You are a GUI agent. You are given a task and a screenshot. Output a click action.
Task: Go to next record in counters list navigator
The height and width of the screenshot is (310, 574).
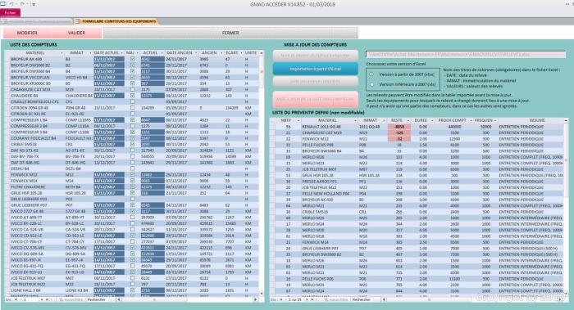(x=42, y=300)
